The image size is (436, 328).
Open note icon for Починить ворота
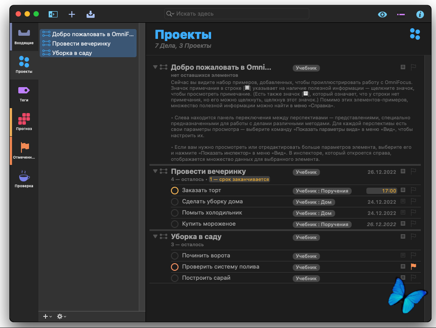tap(403, 255)
